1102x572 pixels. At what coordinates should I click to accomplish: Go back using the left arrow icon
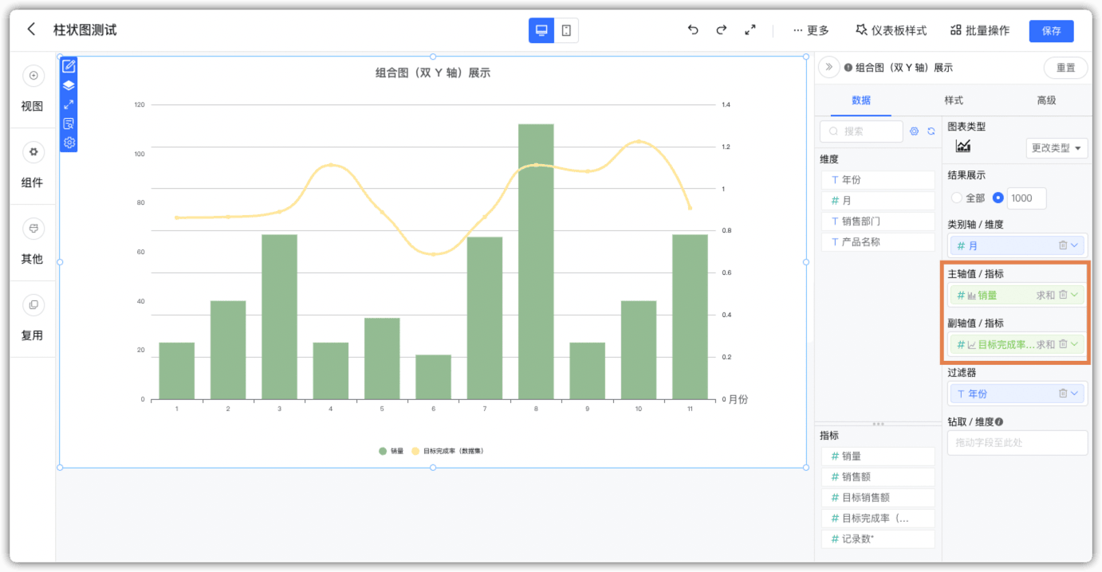[31, 29]
